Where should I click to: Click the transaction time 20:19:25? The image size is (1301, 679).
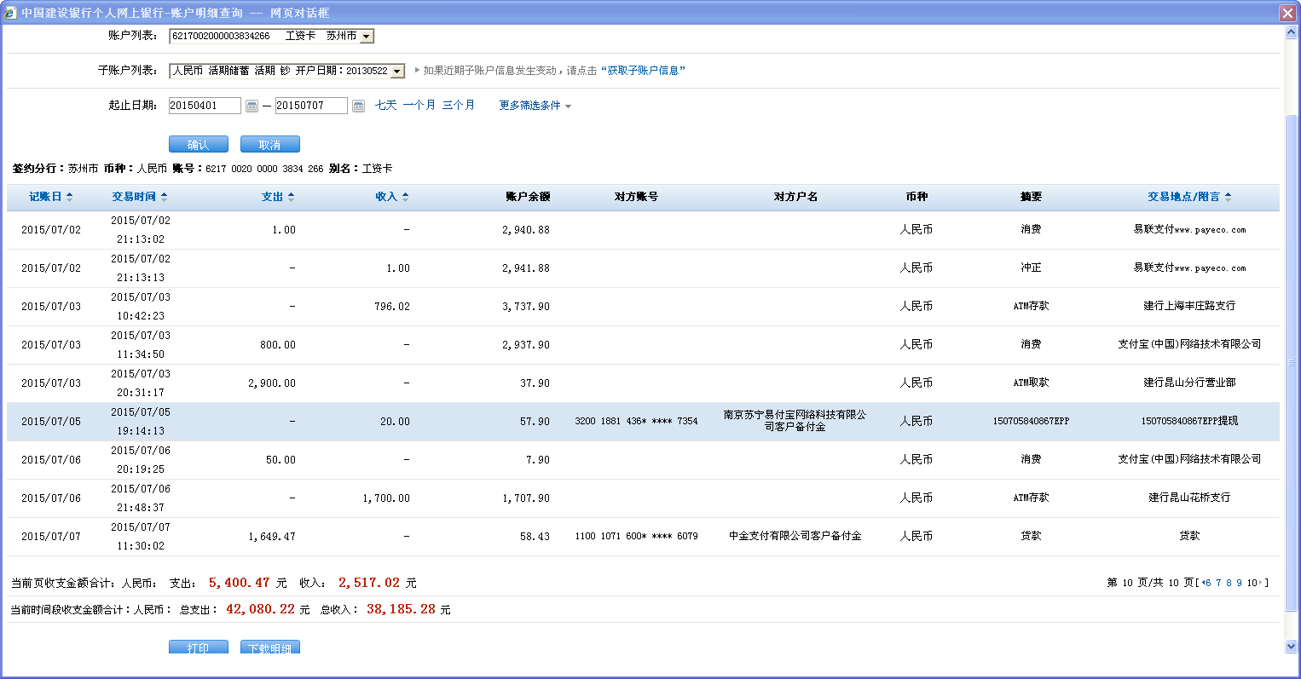point(141,469)
